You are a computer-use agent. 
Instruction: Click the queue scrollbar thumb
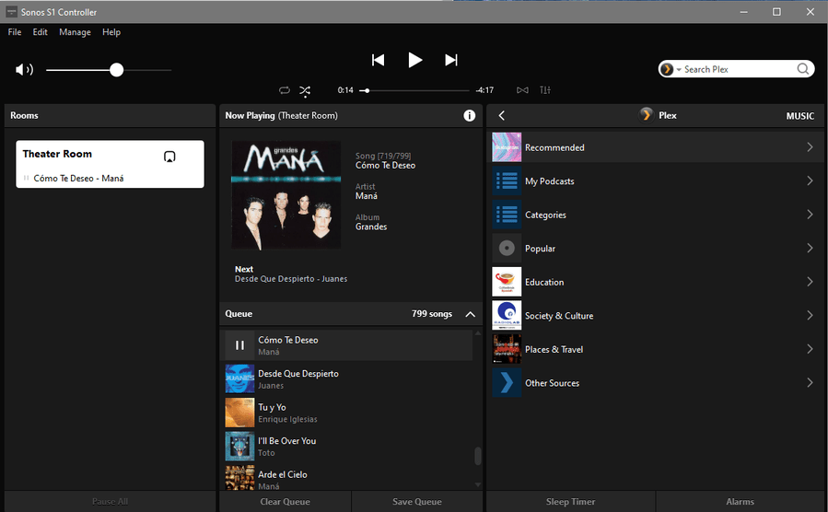pos(478,456)
